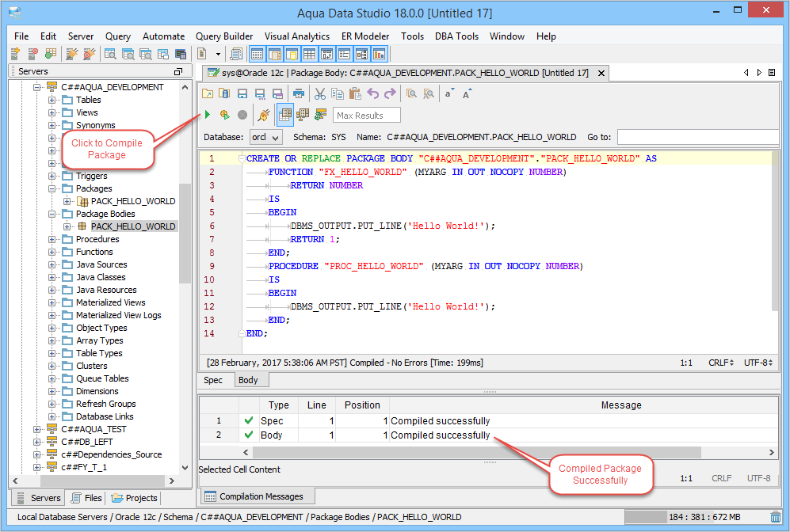Click the Redo arrow icon
This screenshot has height=532, width=790.
[x=390, y=93]
